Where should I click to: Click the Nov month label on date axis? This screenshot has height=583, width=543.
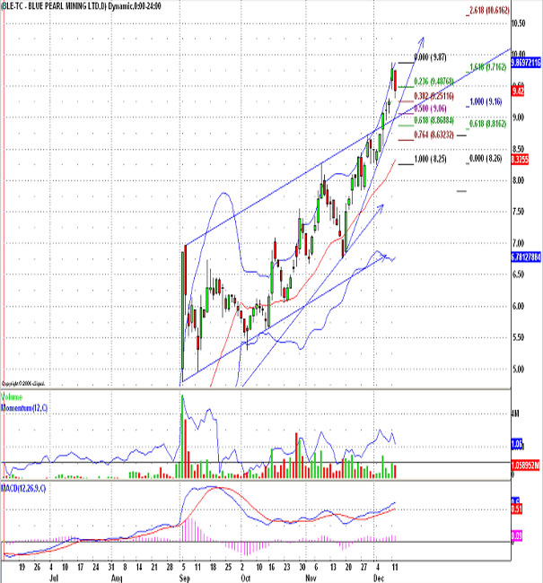pos(311,579)
